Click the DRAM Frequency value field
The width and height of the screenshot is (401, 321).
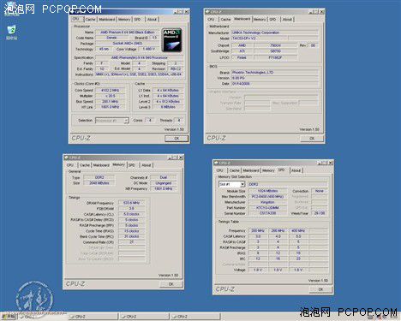click(131, 203)
